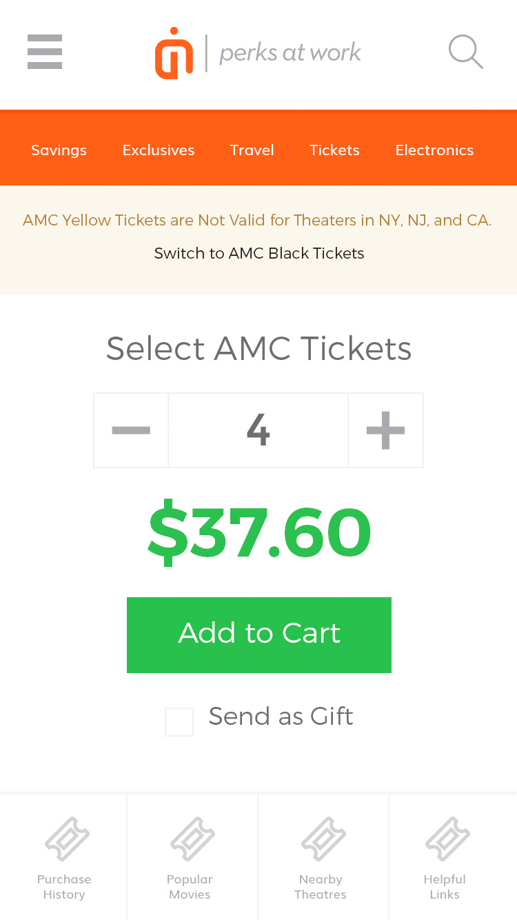Tap the Helpful Links ticket icon

(447, 839)
